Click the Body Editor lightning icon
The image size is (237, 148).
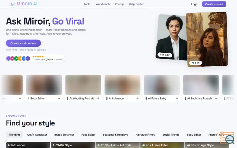[x=28, y=98]
